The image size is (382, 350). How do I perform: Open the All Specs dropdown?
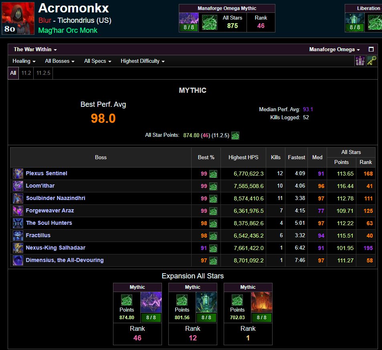tap(98, 61)
